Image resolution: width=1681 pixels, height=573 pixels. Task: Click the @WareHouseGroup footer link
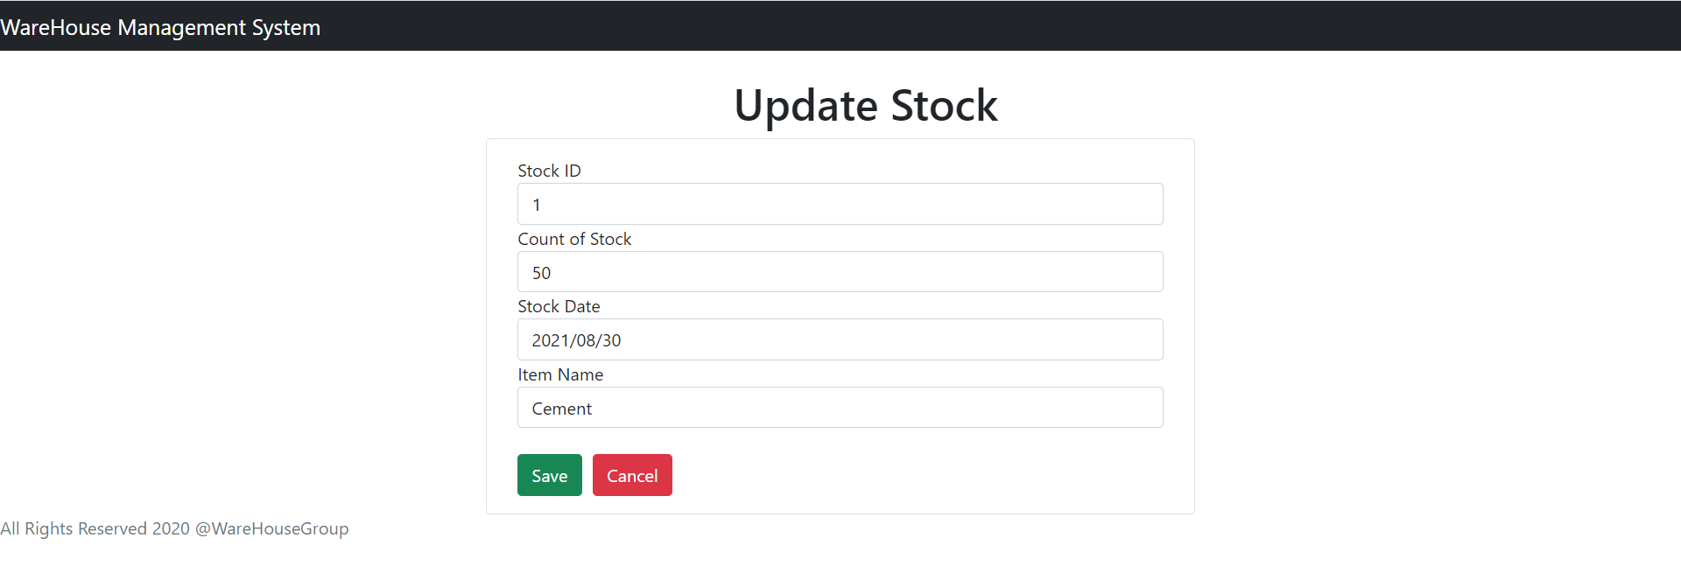coord(273,528)
